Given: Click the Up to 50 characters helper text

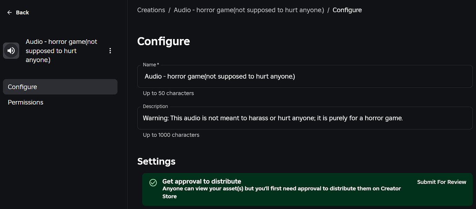Looking at the screenshot, I should [168, 93].
